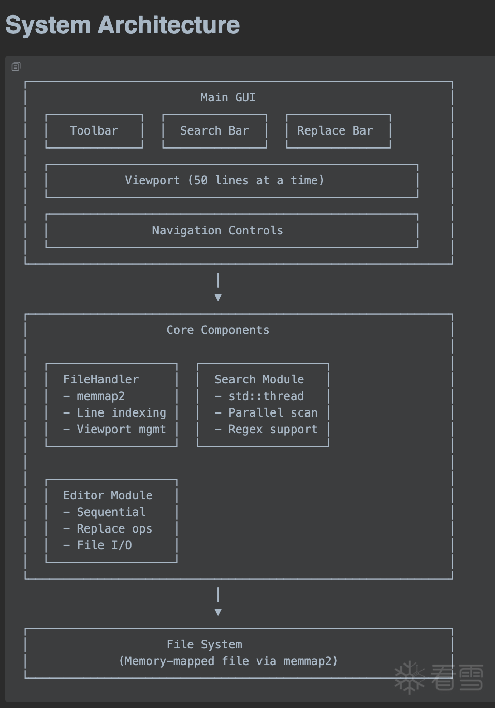Click the "Editor Module" title text
This screenshot has height=708, width=495.
[108, 495]
